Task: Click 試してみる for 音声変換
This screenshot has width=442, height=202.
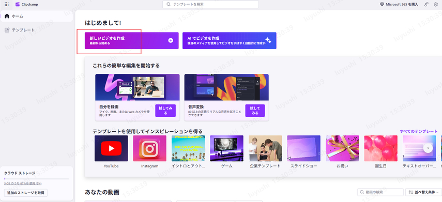Action: click(x=255, y=111)
